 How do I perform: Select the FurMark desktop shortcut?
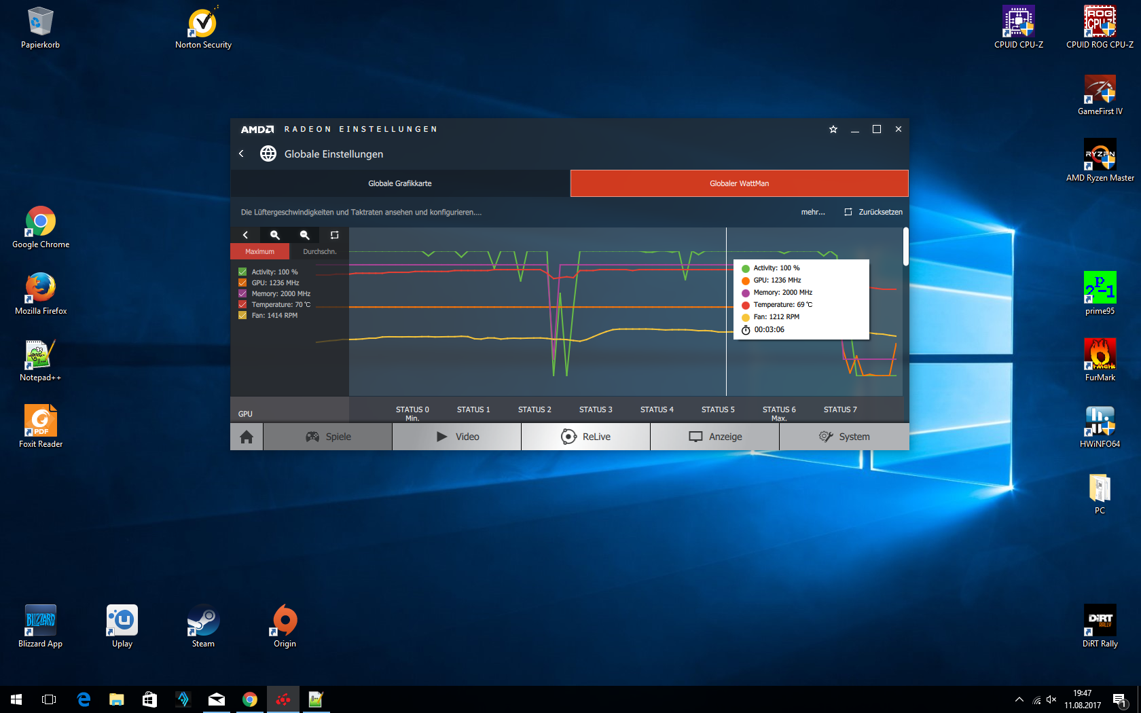tap(1100, 361)
